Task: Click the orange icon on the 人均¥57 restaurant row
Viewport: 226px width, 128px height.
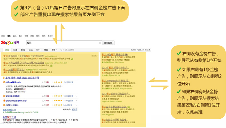Action: click(4, 105)
